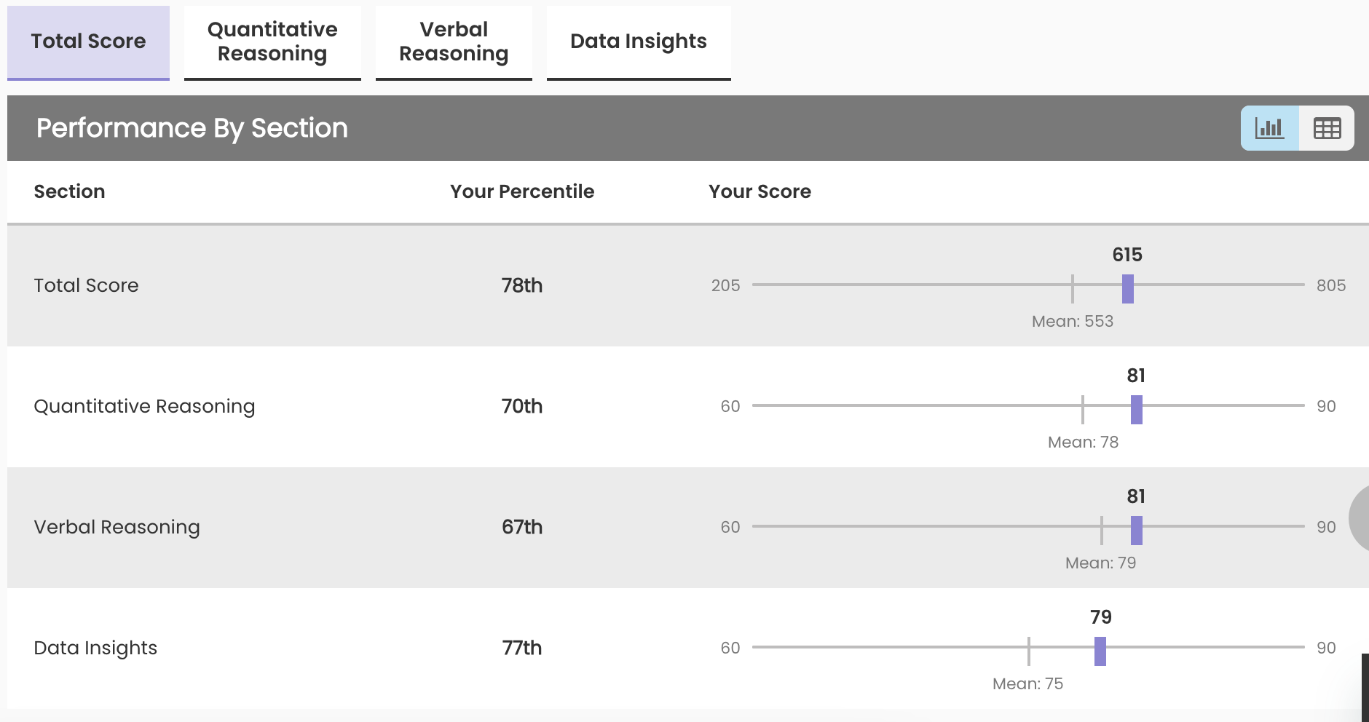The height and width of the screenshot is (722, 1369).
Task: Click the Your Score column header
Action: click(760, 191)
